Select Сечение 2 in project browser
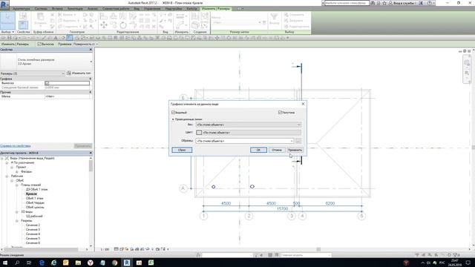 click(x=33, y=225)
